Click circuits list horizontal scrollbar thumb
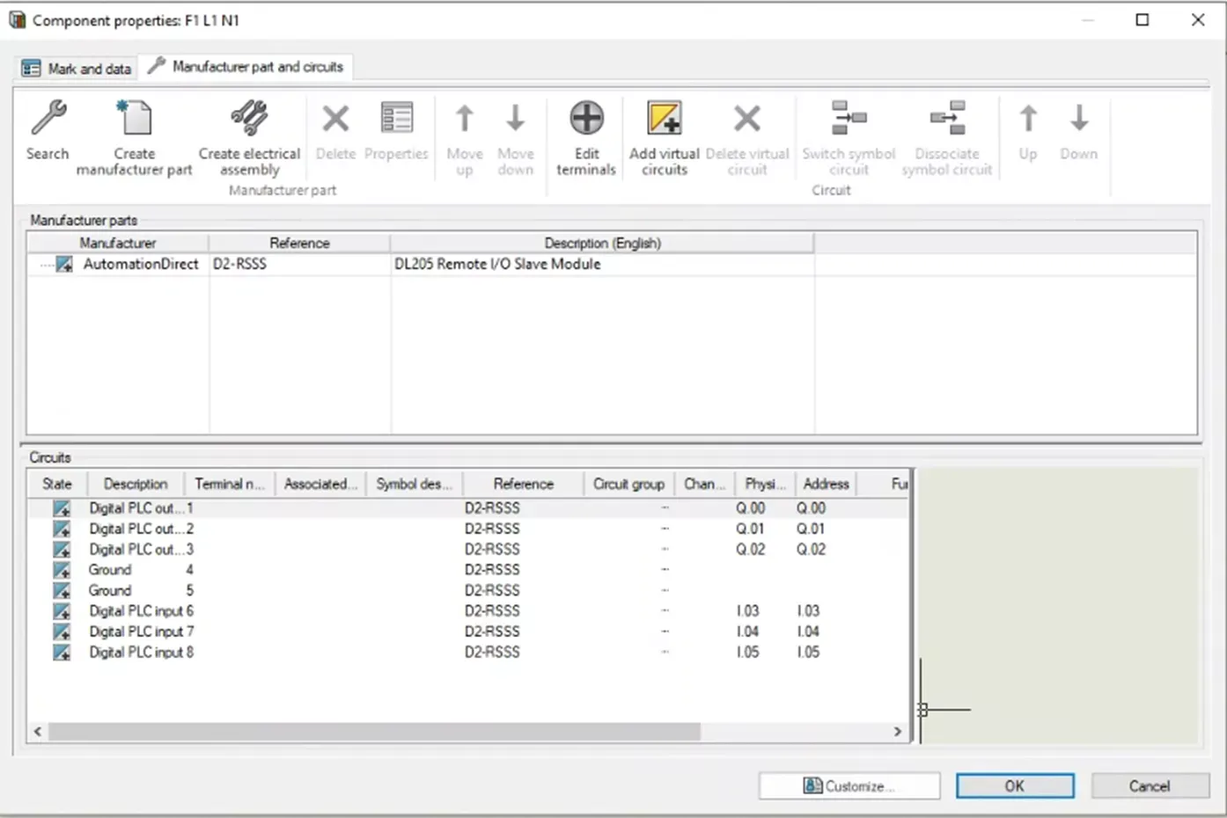1227x818 pixels. tap(374, 732)
